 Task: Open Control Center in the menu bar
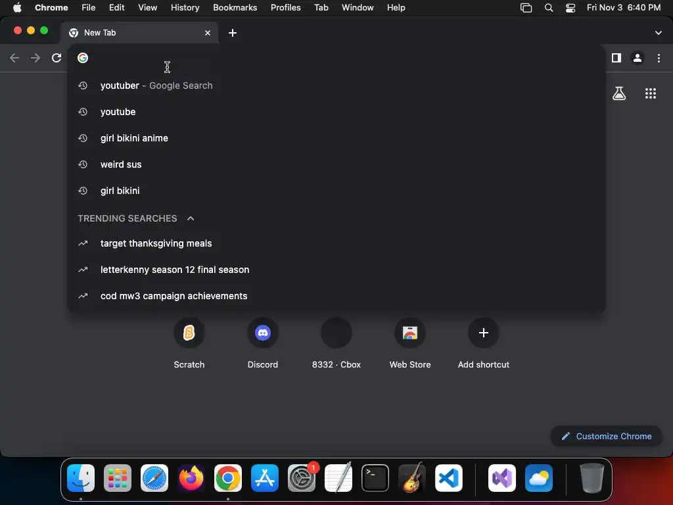tap(570, 8)
